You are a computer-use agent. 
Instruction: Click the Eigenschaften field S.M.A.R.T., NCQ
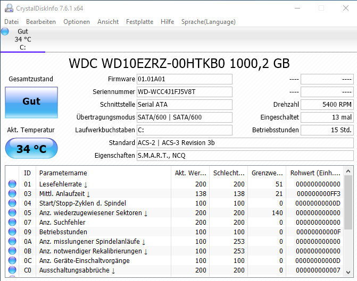[245, 156]
